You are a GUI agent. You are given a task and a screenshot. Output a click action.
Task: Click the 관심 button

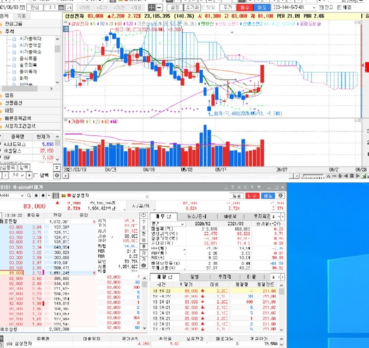[x=35, y=7]
